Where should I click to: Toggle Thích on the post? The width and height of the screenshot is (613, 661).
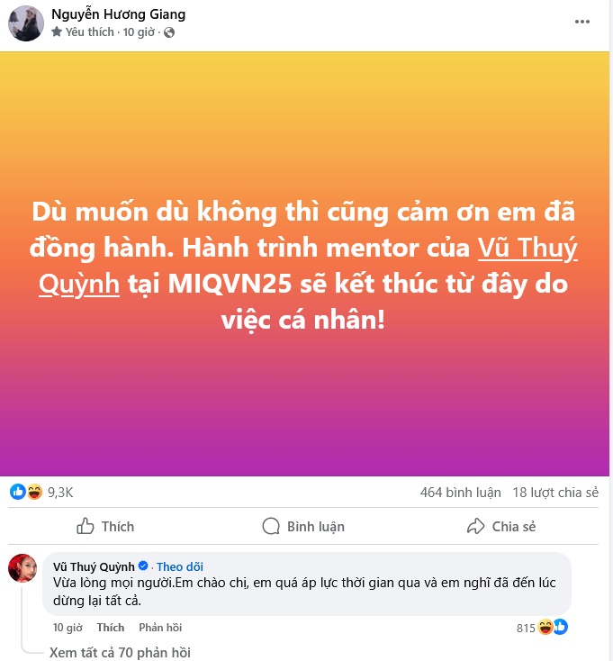tap(105, 527)
